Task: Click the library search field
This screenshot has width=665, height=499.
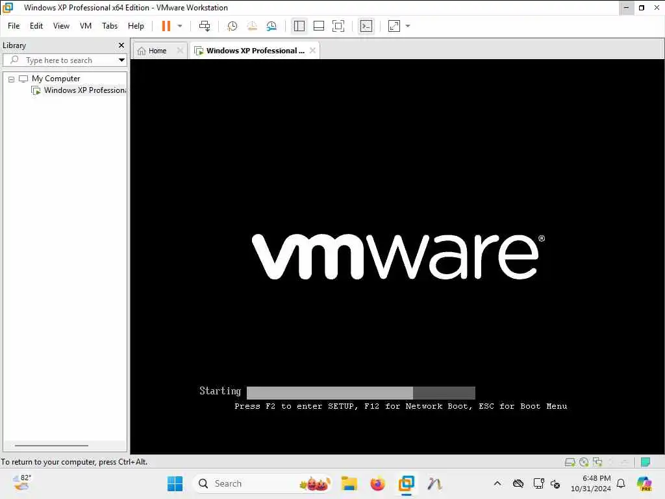Action: click(59, 60)
